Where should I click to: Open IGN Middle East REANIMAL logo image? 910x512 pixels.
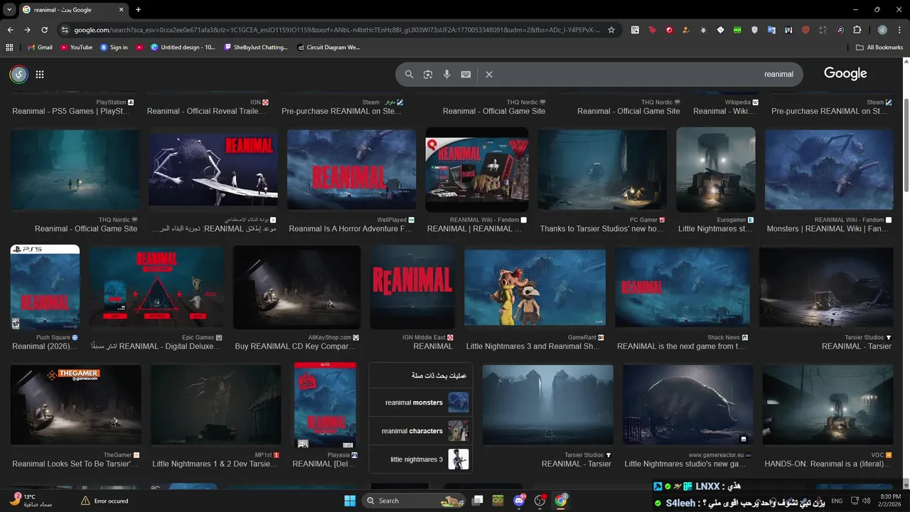(x=412, y=287)
